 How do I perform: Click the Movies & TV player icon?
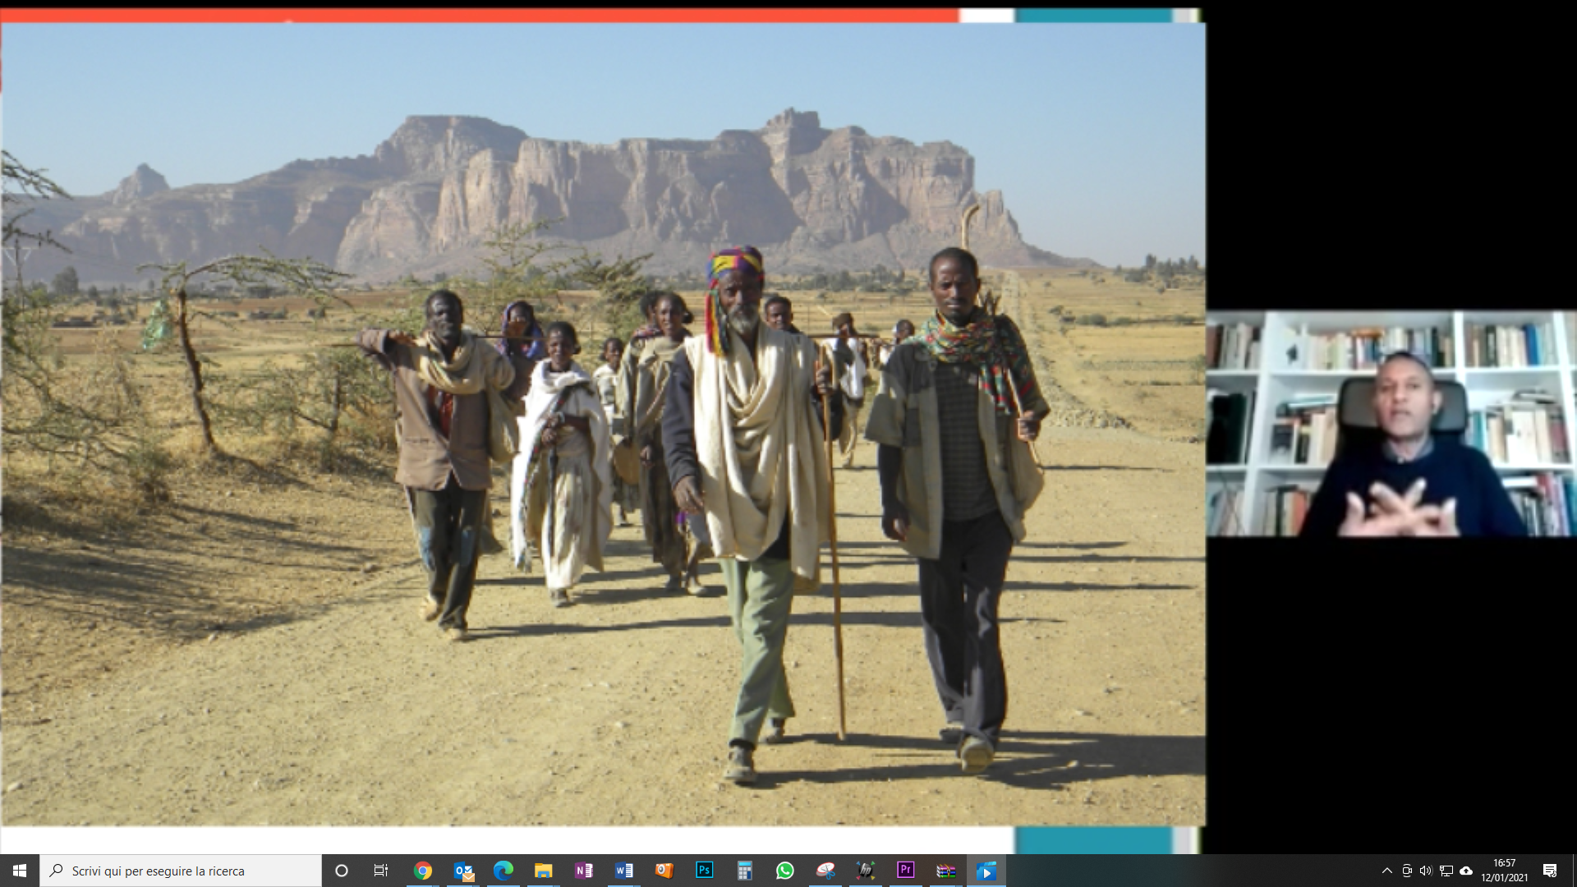click(x=986, y=871)
